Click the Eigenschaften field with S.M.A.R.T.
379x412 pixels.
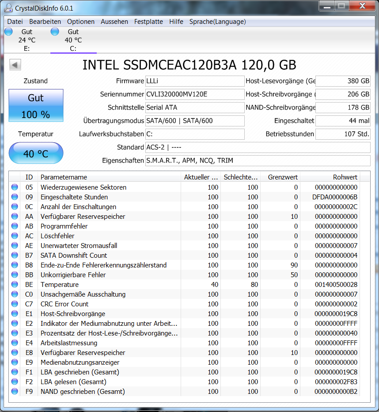258,160
